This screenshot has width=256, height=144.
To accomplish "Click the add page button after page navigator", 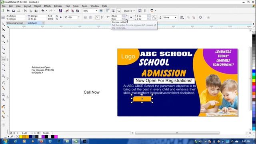I will click(x=38, y=133).
